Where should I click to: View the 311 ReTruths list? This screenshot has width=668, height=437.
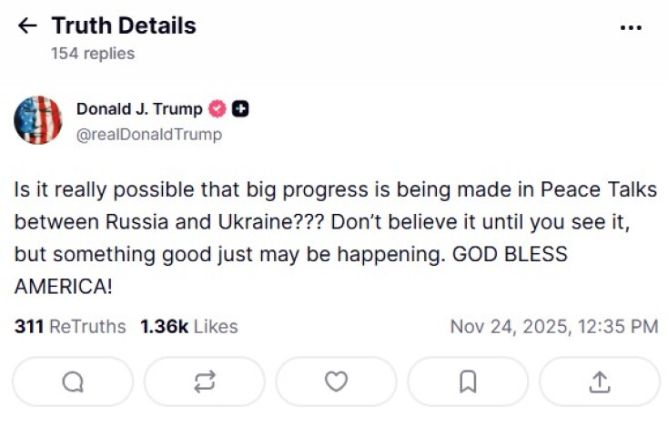pyautogui.click(x=70, y=326)
